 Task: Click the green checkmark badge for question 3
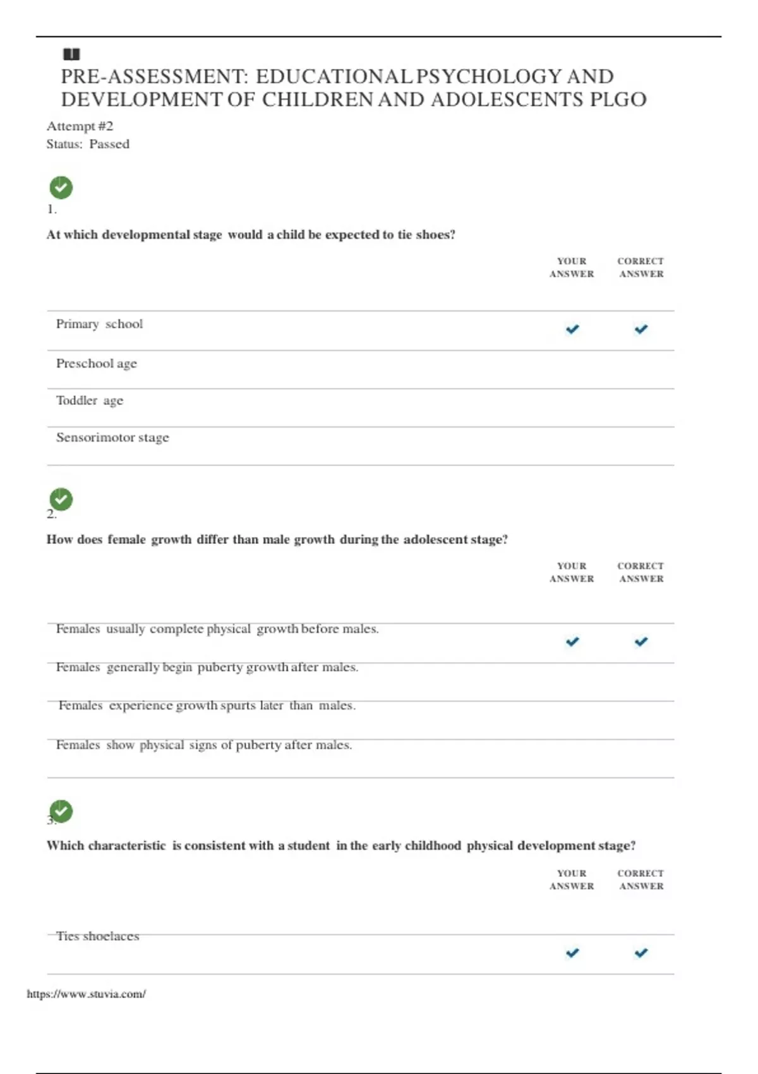pyautogui.click(x=61, y=811)
